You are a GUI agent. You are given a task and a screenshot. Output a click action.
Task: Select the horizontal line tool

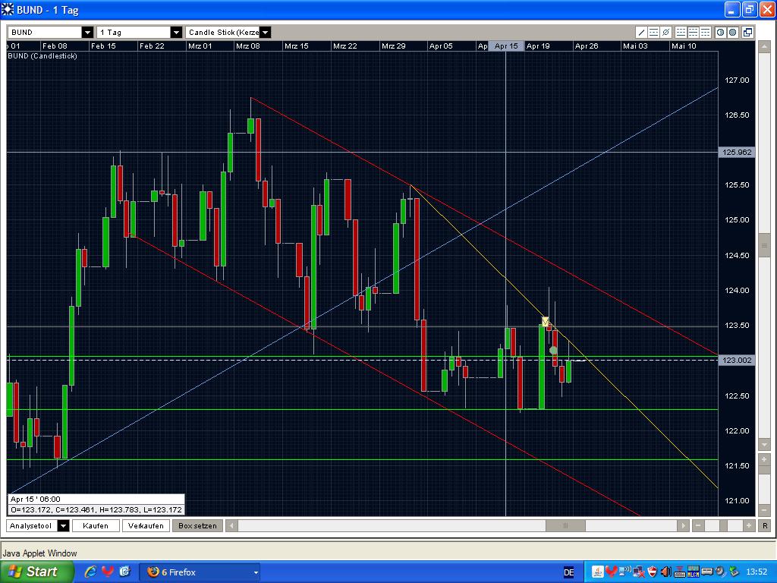click(653, 32)
